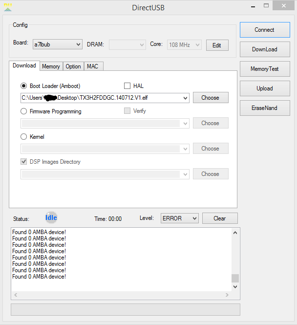Expand the boot loader file path dropdown
The width and height of the screenshot is (297, 325).
click(185, 98)
